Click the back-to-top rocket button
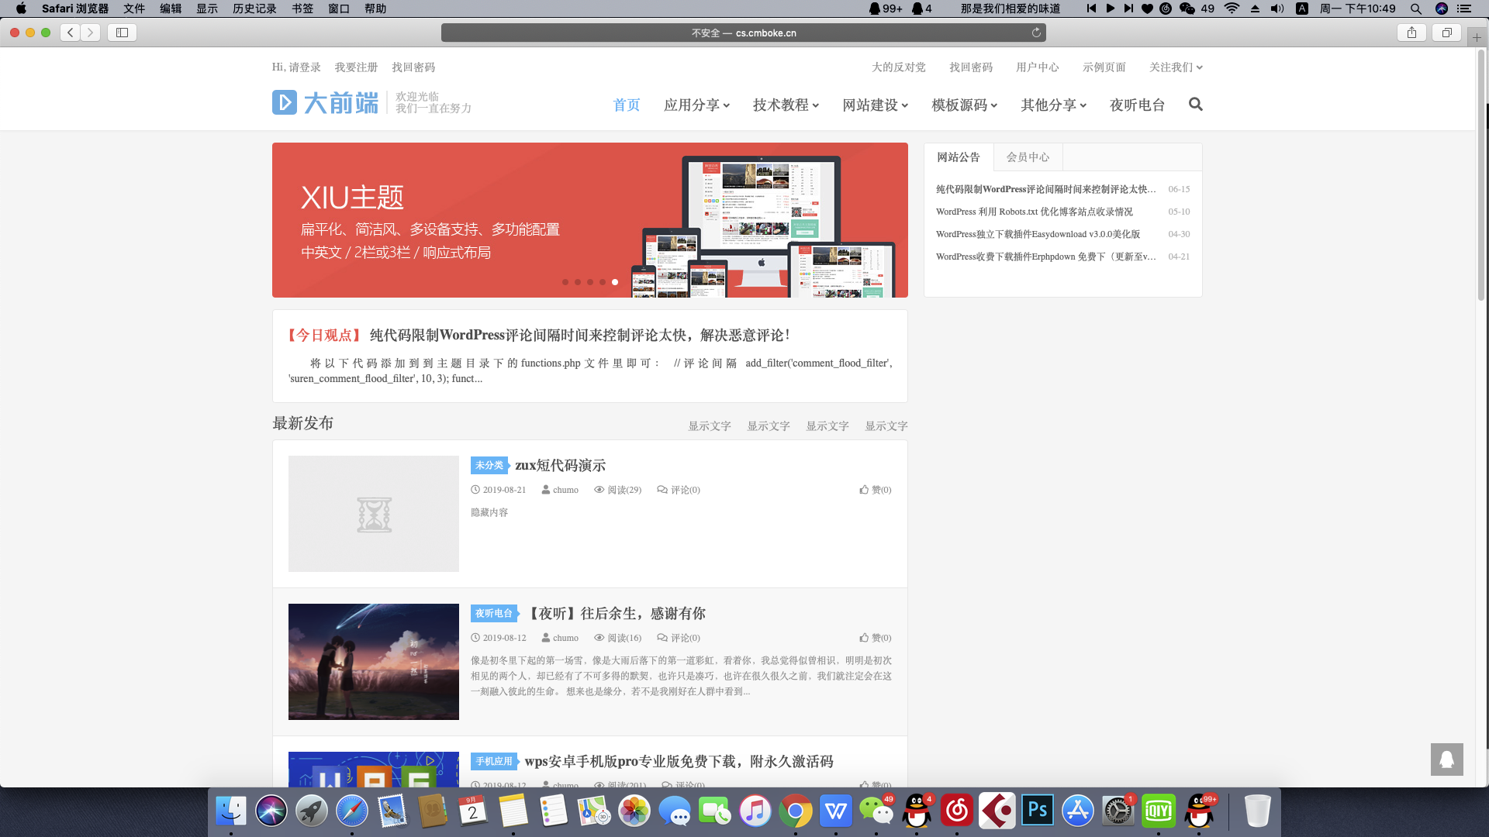1489x837 pixels. (x=1446, y=759)
